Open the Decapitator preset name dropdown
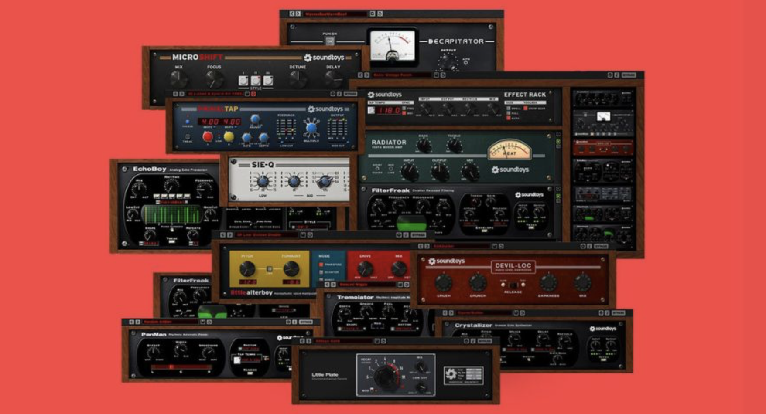Screen dimensions: 766x414 tap(335, 14)
